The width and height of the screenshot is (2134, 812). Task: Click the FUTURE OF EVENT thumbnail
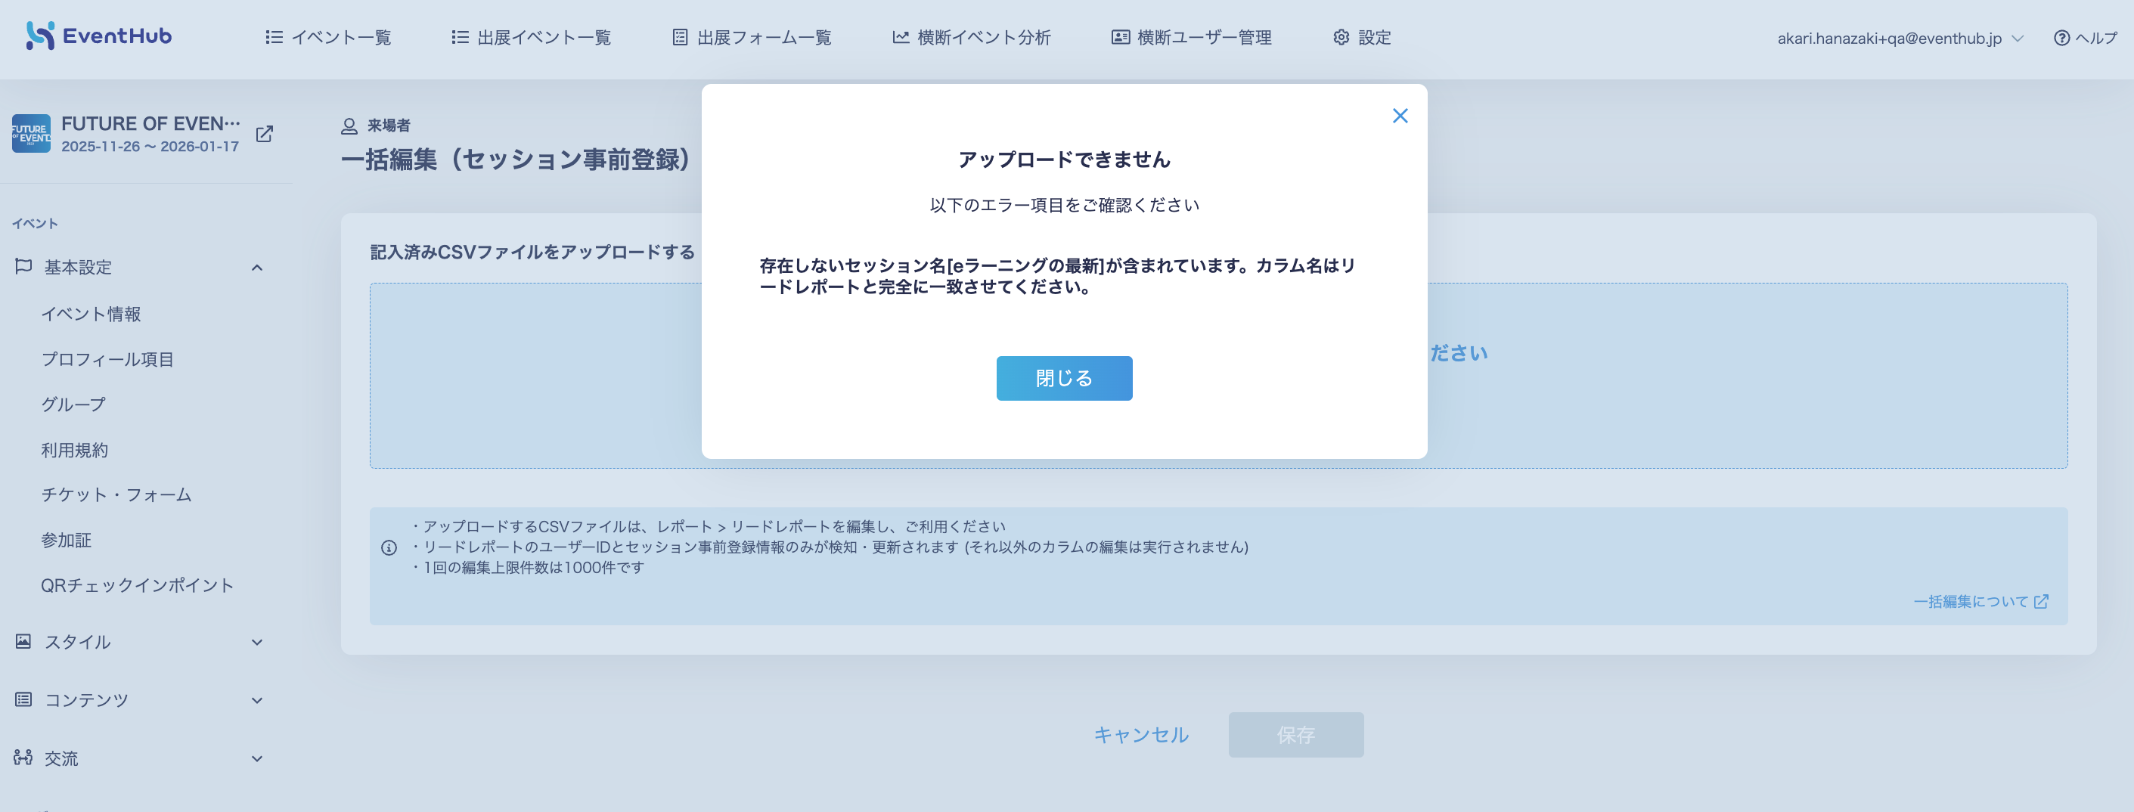(x=31, y=133)
